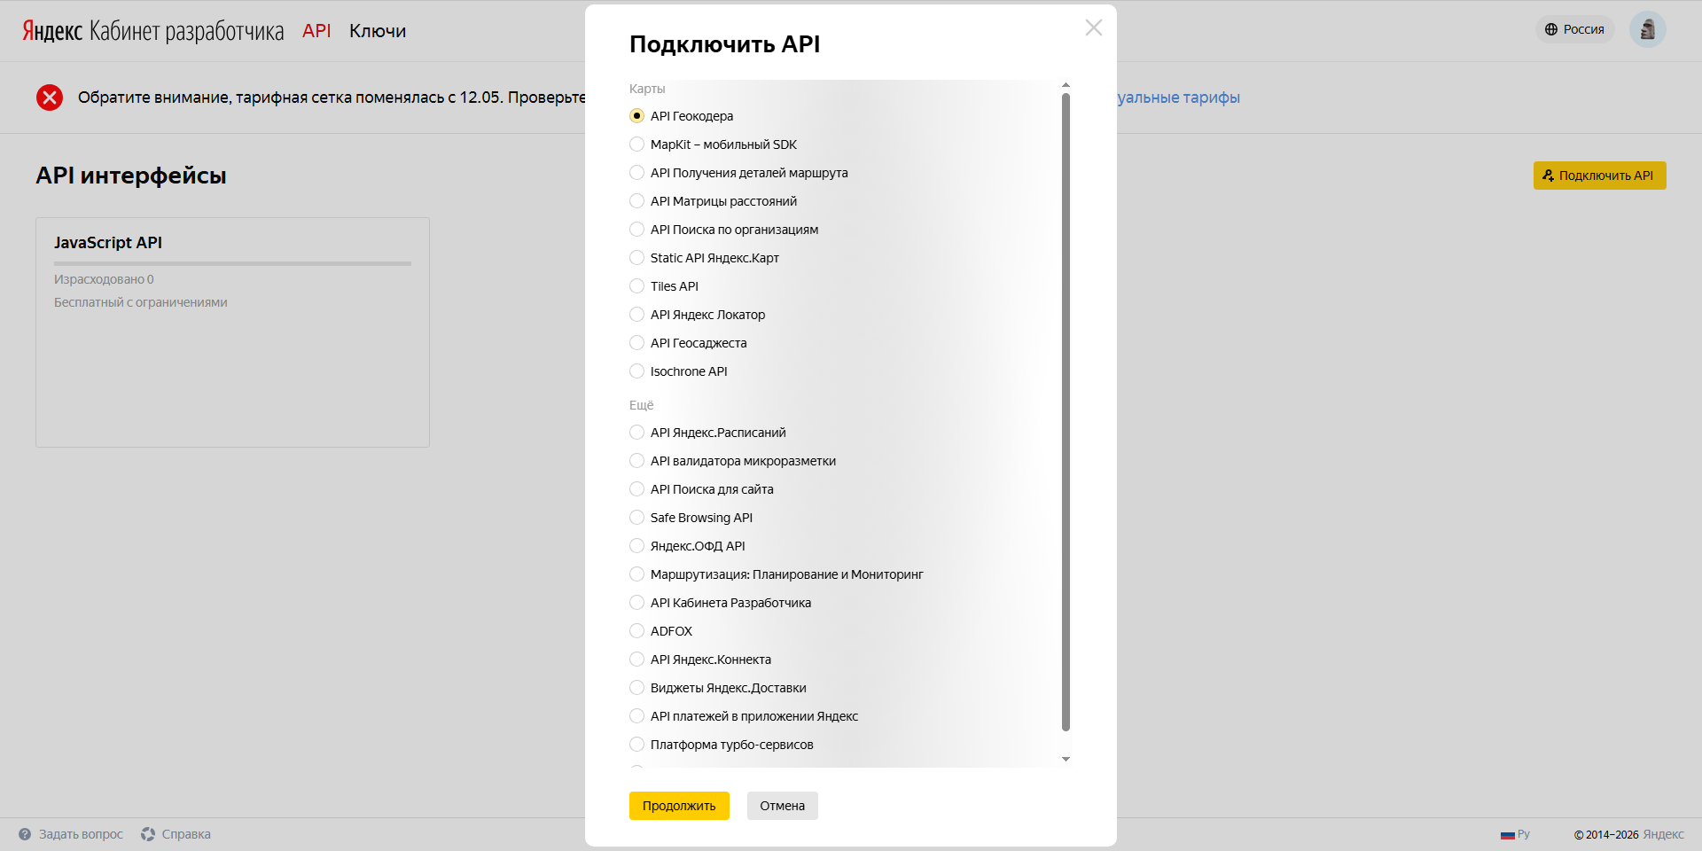Screen dimensions: 1702x851
Task: Click the Яндекс copyright link
Action: [1663, 835]
